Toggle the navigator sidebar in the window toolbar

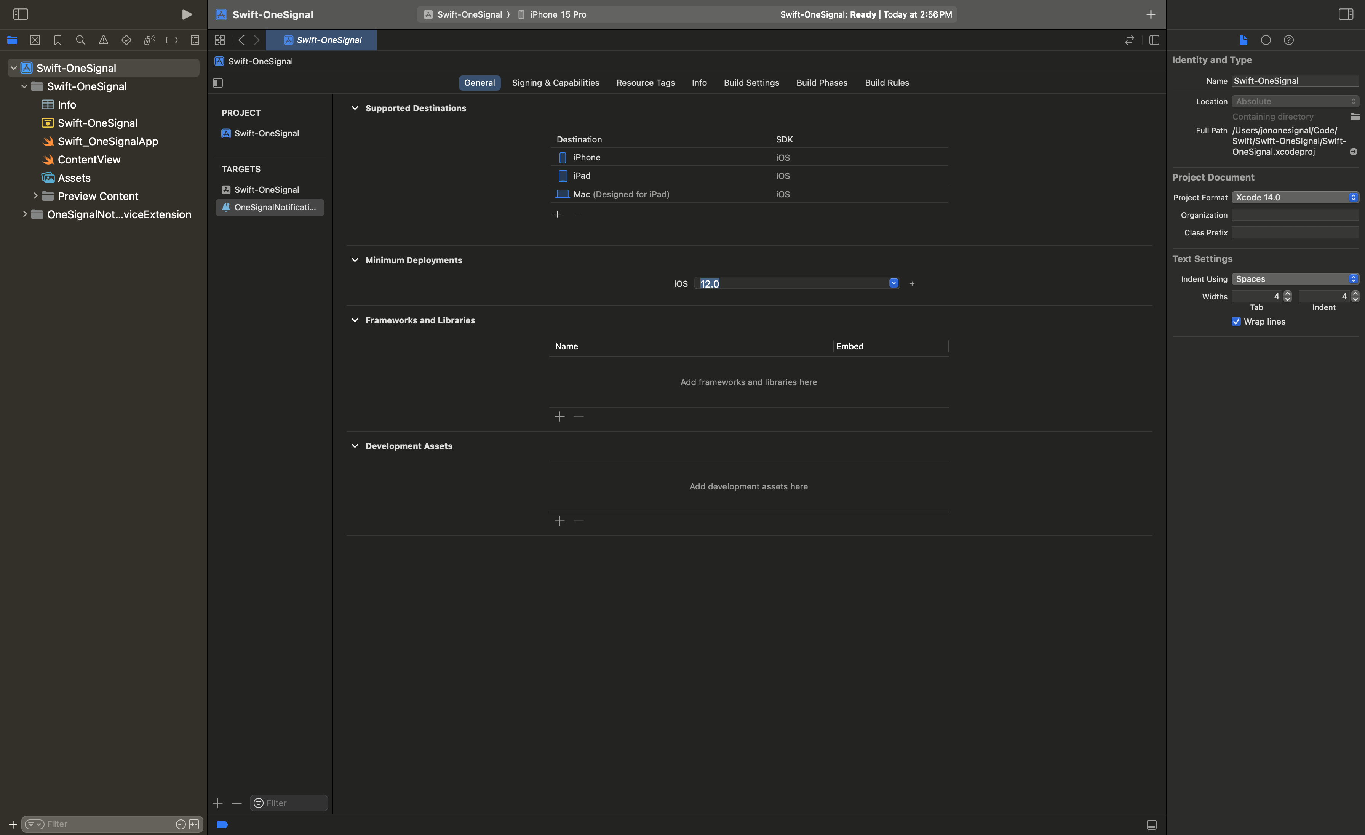tap(21, 14)
